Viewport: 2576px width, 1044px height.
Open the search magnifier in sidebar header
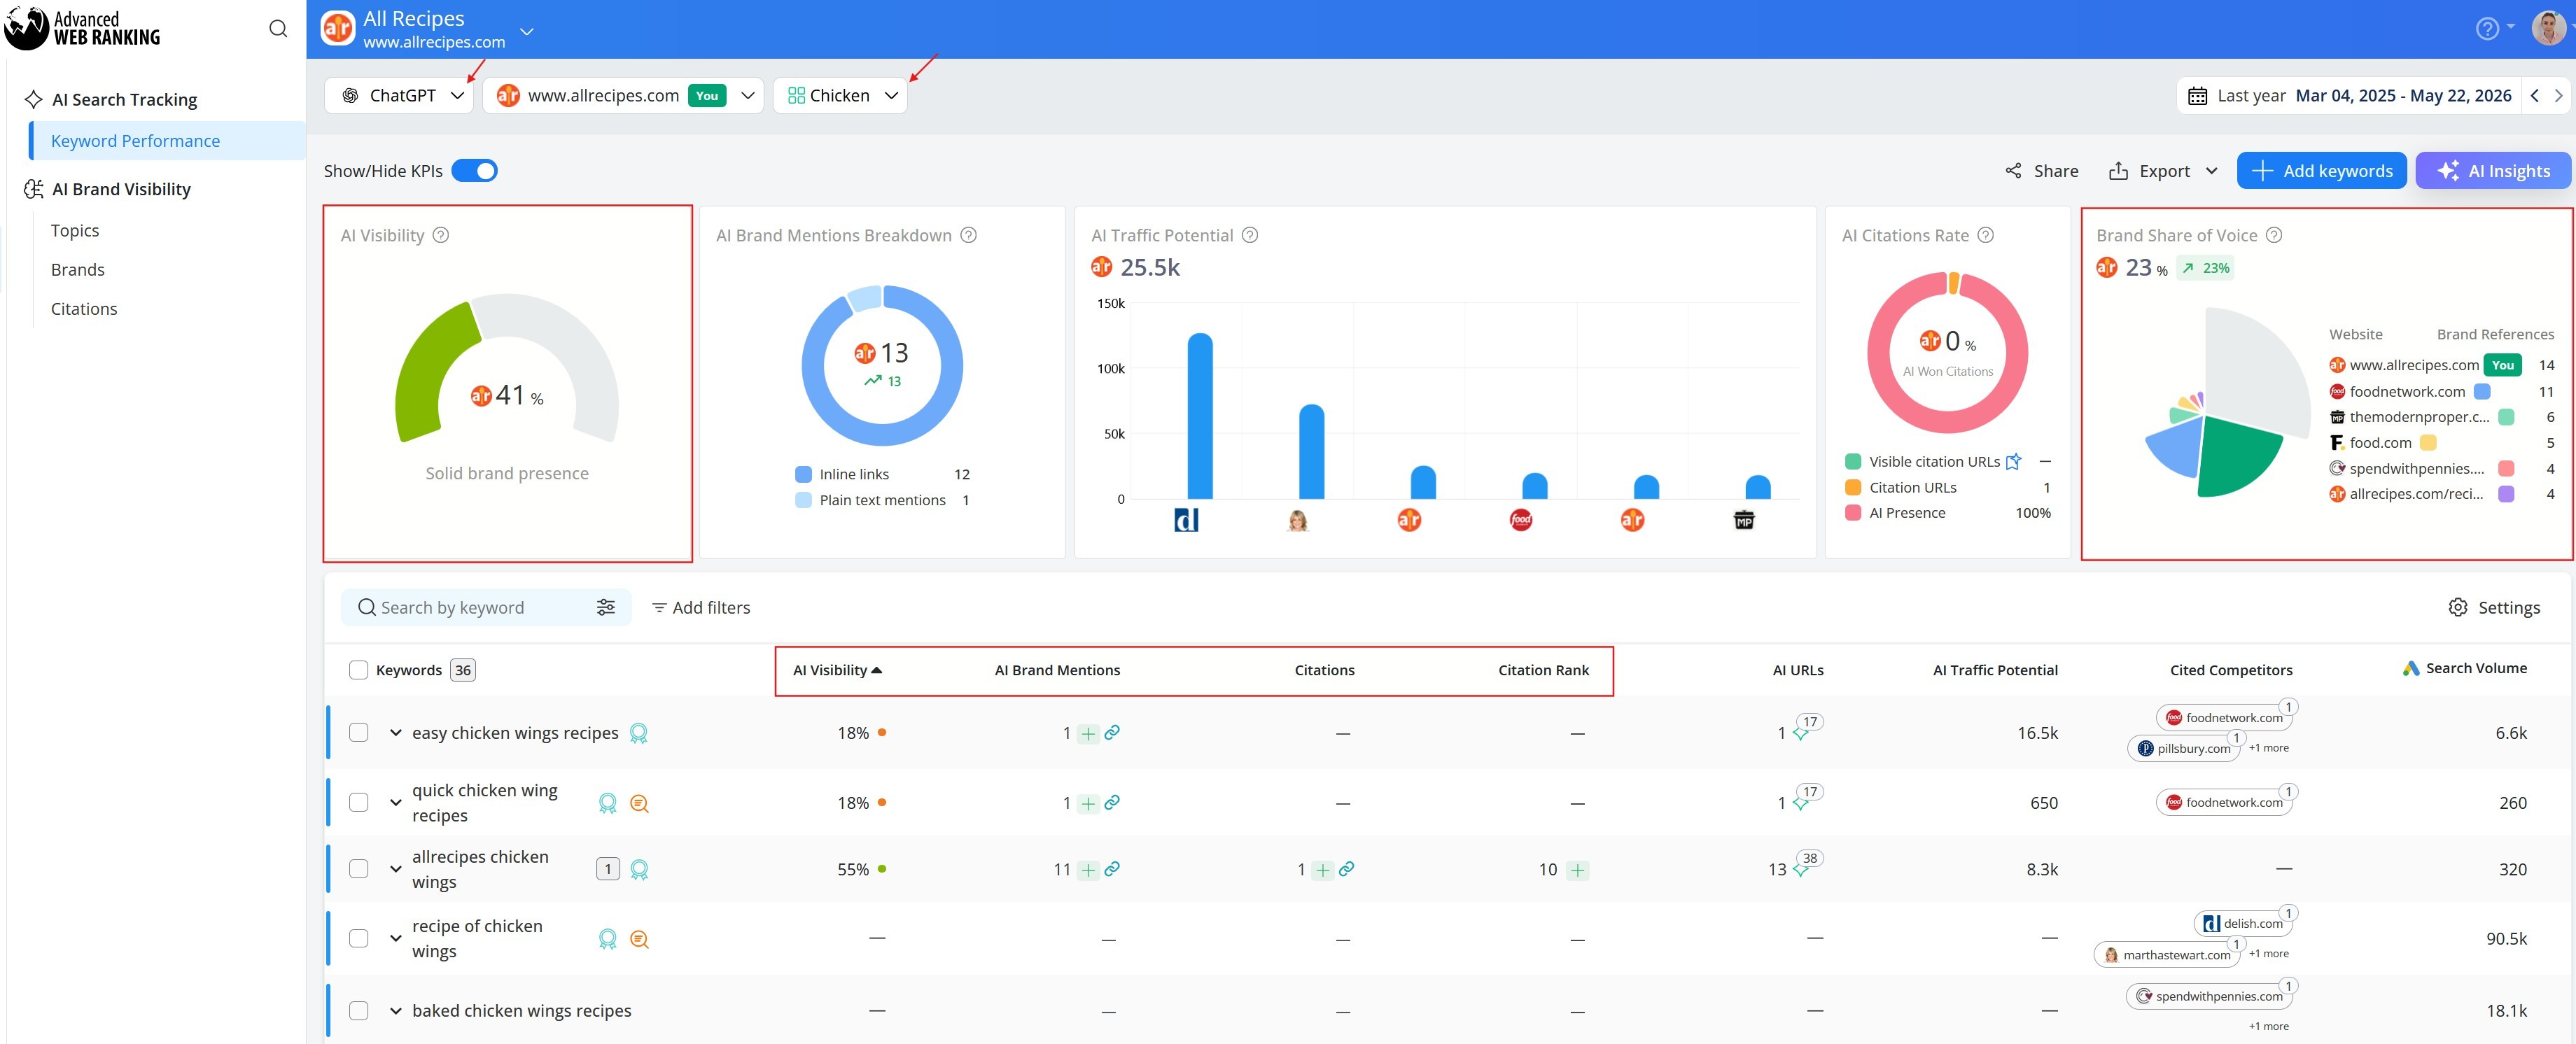click(x=278, y=28)
